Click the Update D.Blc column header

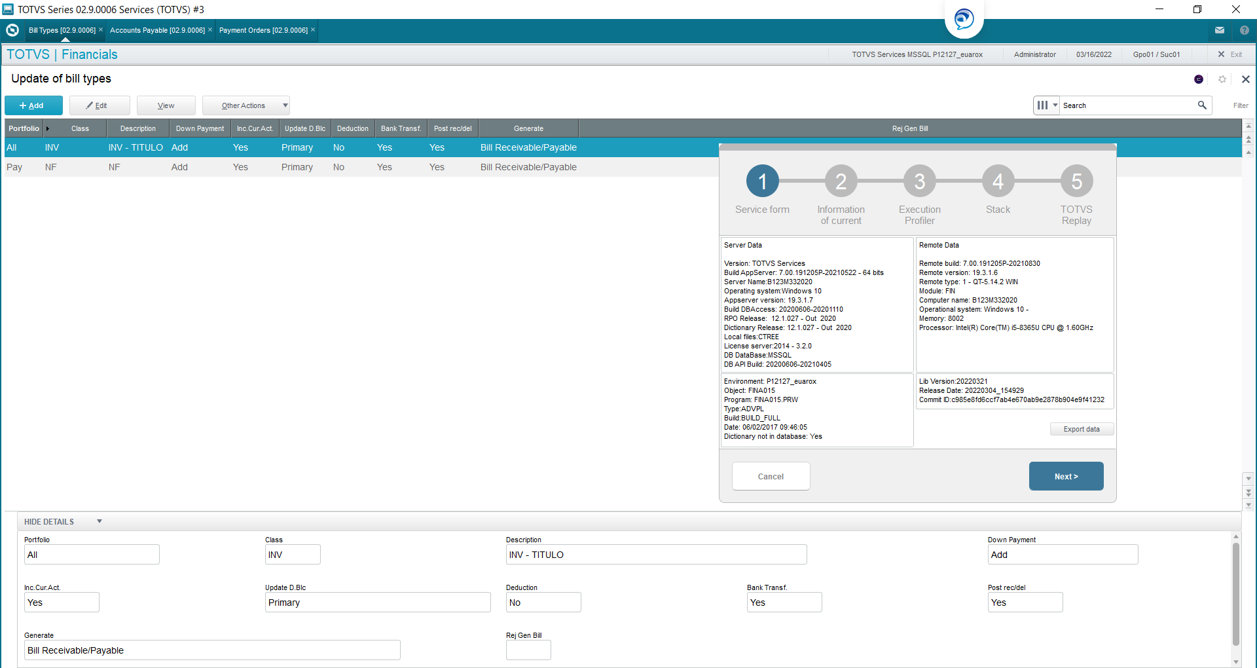tap(305, 128)
